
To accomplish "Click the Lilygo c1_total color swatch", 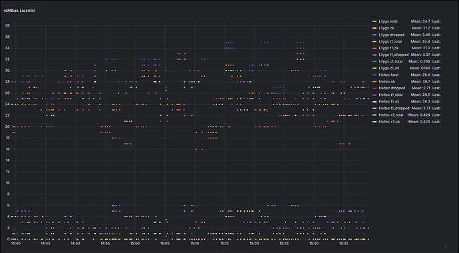I will [375, 61].
